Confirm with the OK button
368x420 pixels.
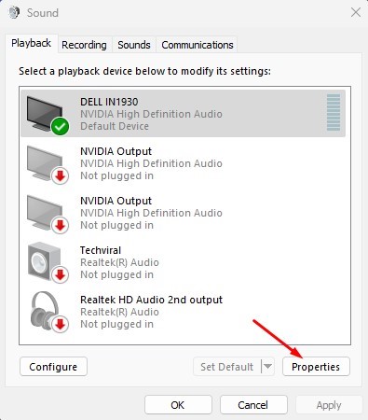(x=178, y=405)
